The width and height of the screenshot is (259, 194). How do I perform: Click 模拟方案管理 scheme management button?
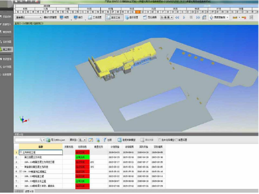(50, 17)
